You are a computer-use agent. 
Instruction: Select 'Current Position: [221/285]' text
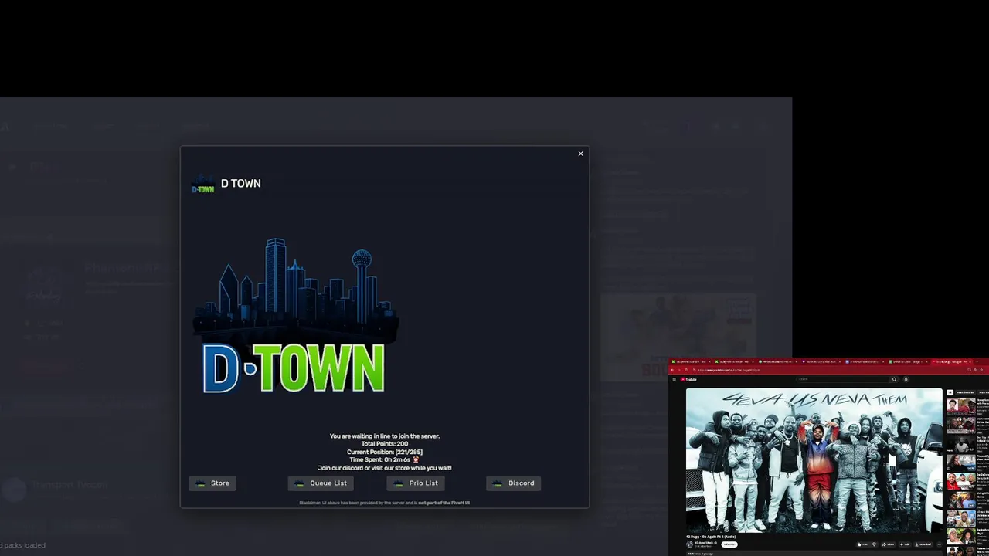(x=385, y=452)
